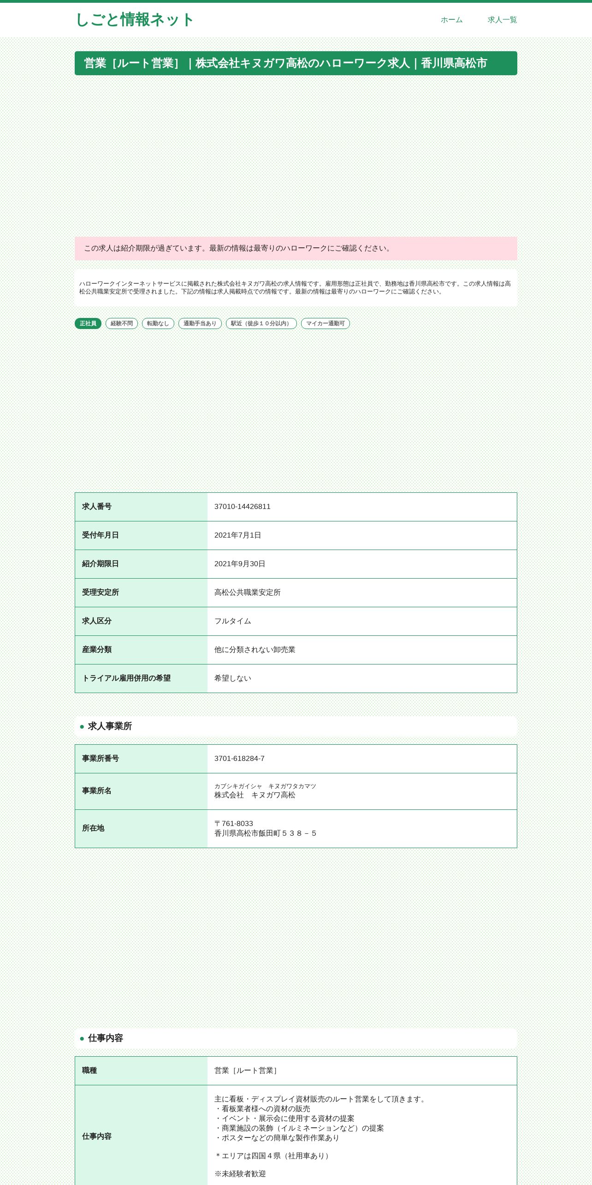Click the 求人区分 label cell
Image resolution: width=592 pixels, height=1185 pixels.
click(x=141, y=621)
